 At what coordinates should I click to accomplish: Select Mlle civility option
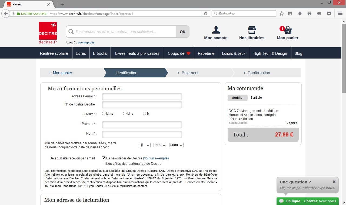(125, 114)
